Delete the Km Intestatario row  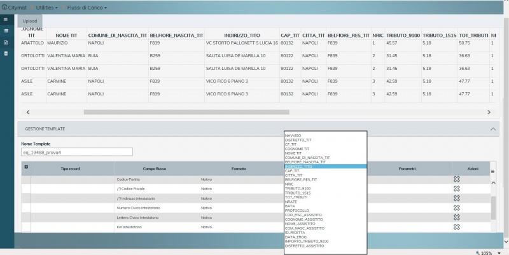pos(456,227)
